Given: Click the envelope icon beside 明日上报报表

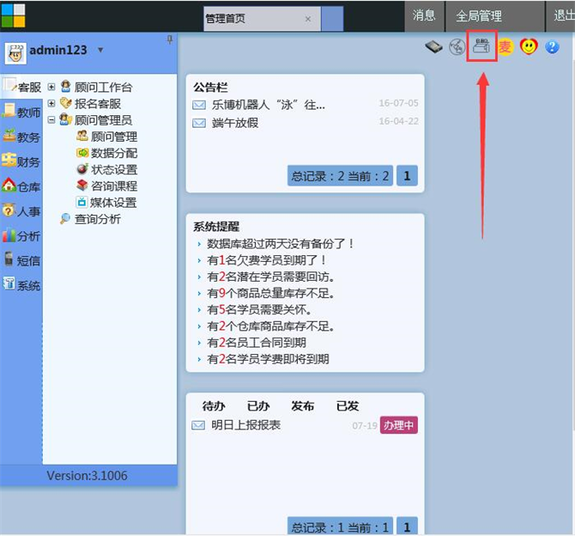Looking at the screenshot, I should 198,425.
